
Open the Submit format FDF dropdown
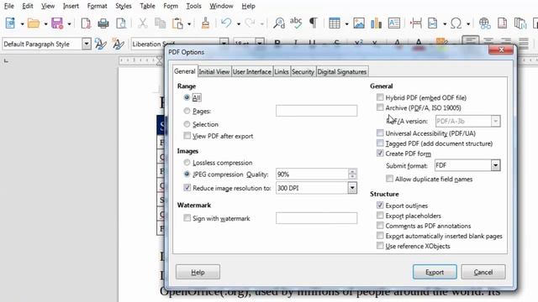pos(495,165)
